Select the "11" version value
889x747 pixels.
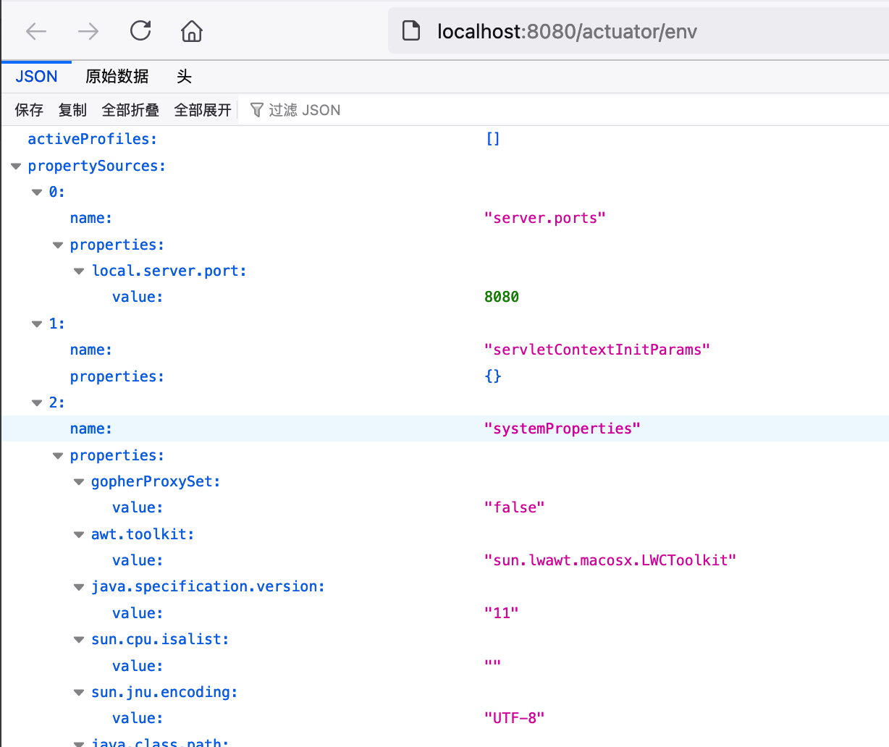[x=501, y=613]
